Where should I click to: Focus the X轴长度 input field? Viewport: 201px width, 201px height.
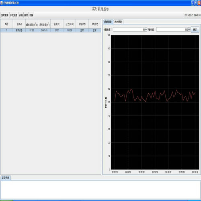[x=129, y=30]
